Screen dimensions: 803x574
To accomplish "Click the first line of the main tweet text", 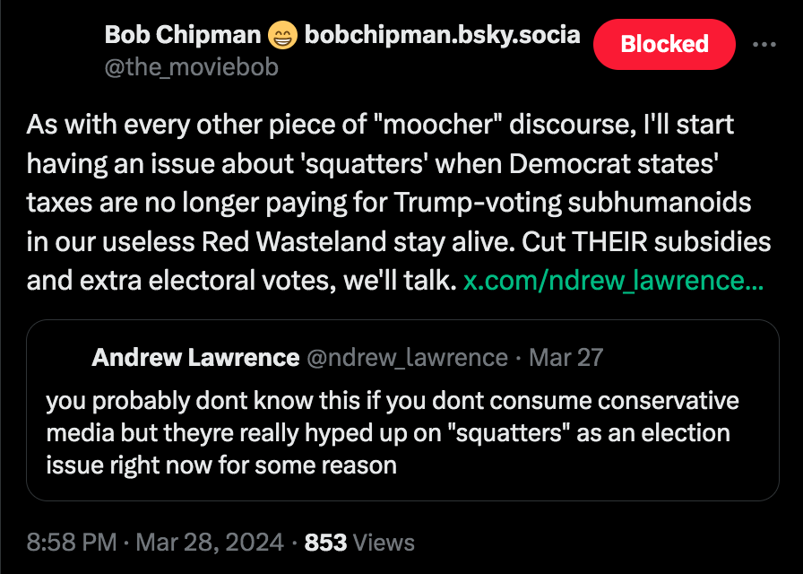I will coord(380,125).
